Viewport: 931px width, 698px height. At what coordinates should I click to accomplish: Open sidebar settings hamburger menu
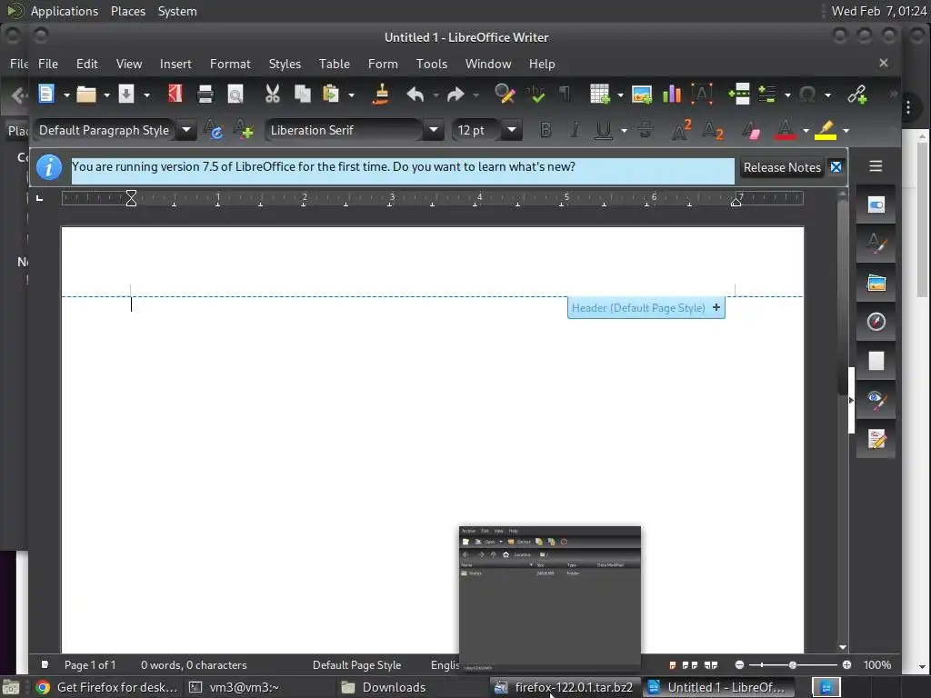point(876,166)
